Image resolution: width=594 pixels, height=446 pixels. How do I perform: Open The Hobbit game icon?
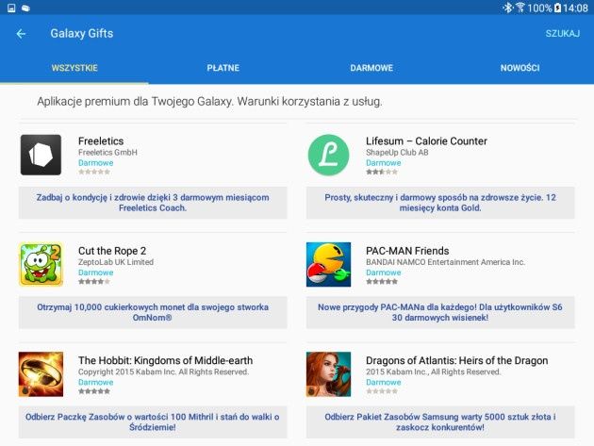click(x=41, y=374)
